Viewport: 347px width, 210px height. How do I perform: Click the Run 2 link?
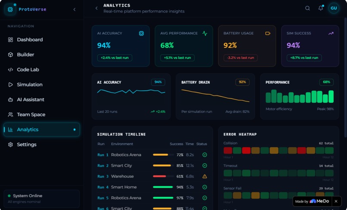[x=103, y=166]
